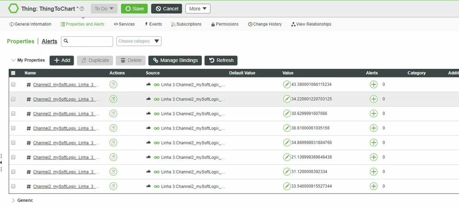Switch to the Permissions tab
The image size is (459, 208).
tap(225, 24)
